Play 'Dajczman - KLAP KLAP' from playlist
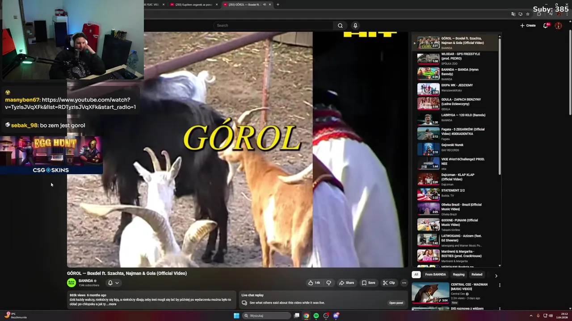This screenshot has height=321, width=572. (x=456, y=179)
